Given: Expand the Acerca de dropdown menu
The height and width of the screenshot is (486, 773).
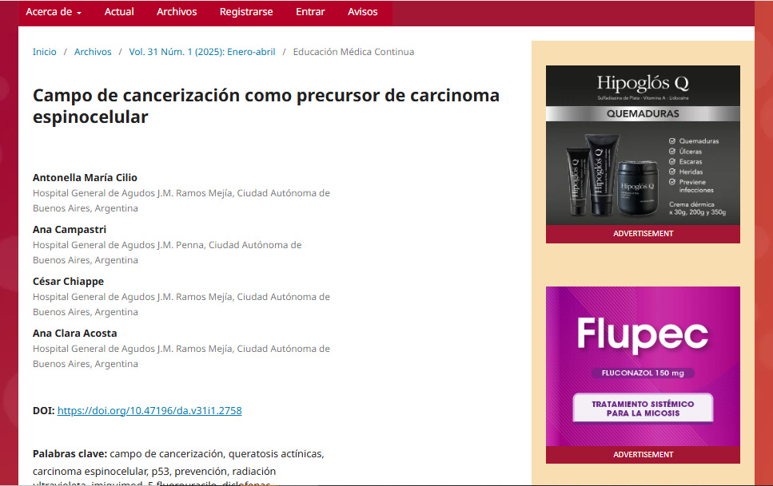Looking at the screenshot, I should (x=54, y=12).
